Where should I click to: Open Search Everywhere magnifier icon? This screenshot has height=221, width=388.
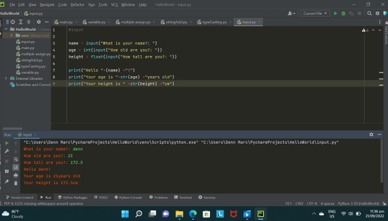(x=369, y=14)
